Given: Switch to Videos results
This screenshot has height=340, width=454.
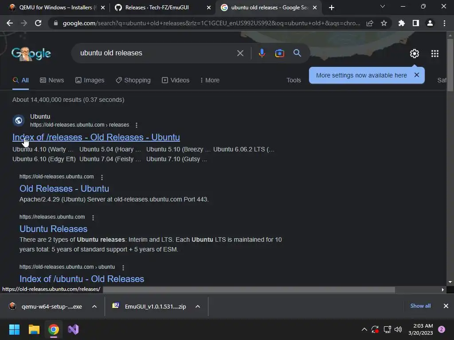Looking at the screenshot, I should pos(176,81).
